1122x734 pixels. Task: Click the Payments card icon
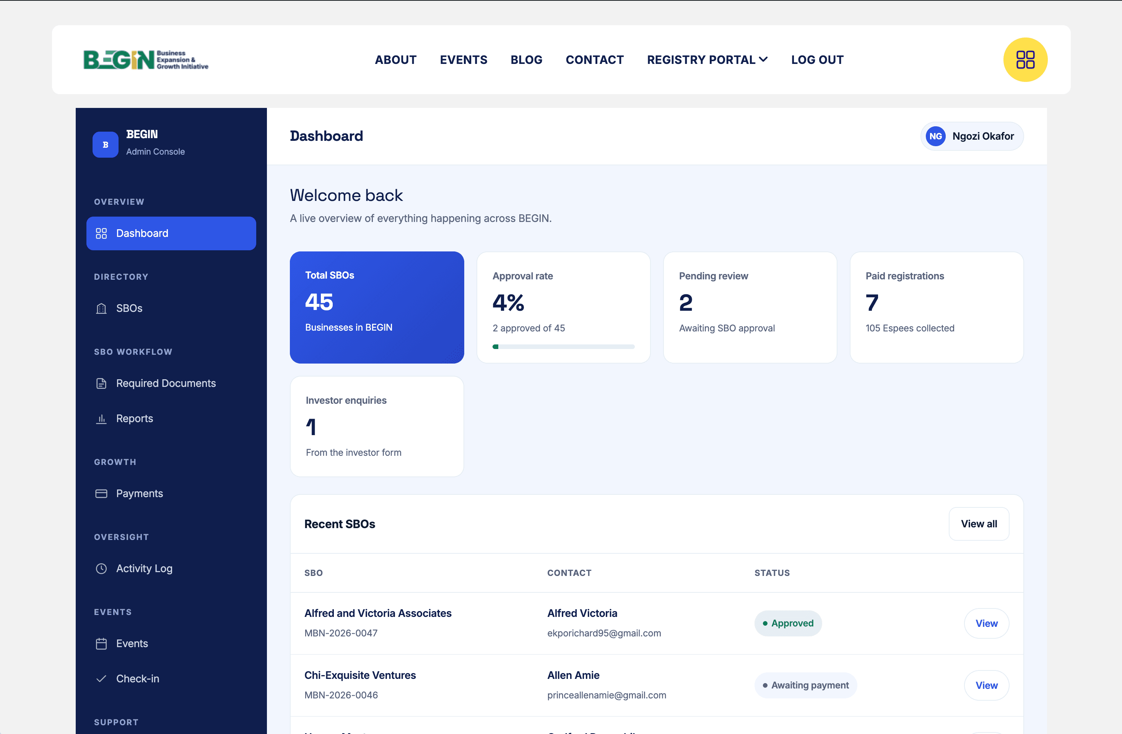click(x=101, y=494)
